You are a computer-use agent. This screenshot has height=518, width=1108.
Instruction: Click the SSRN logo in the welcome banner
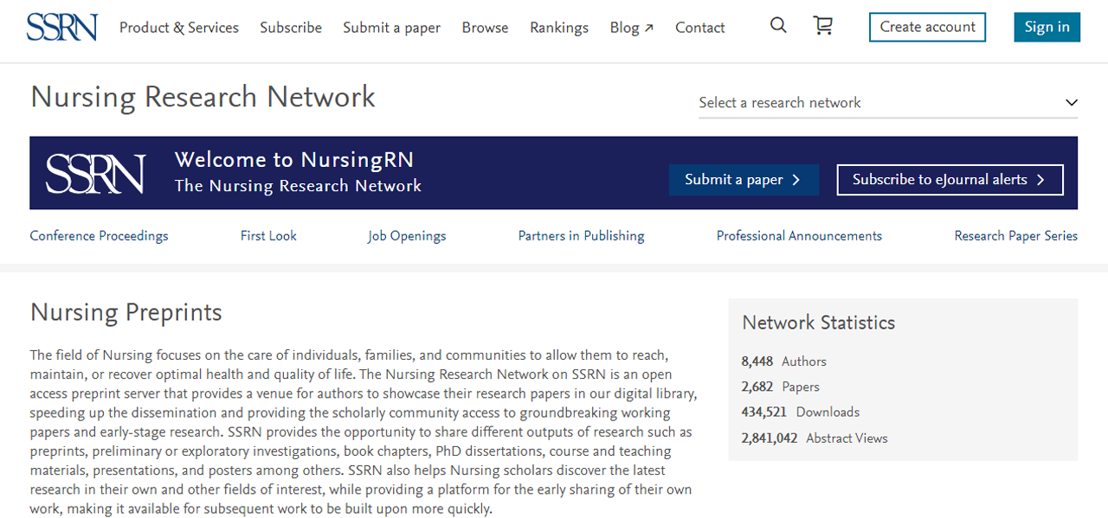95,173
